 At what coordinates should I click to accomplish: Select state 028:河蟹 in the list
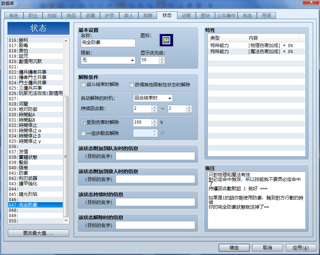click(35, 104)
